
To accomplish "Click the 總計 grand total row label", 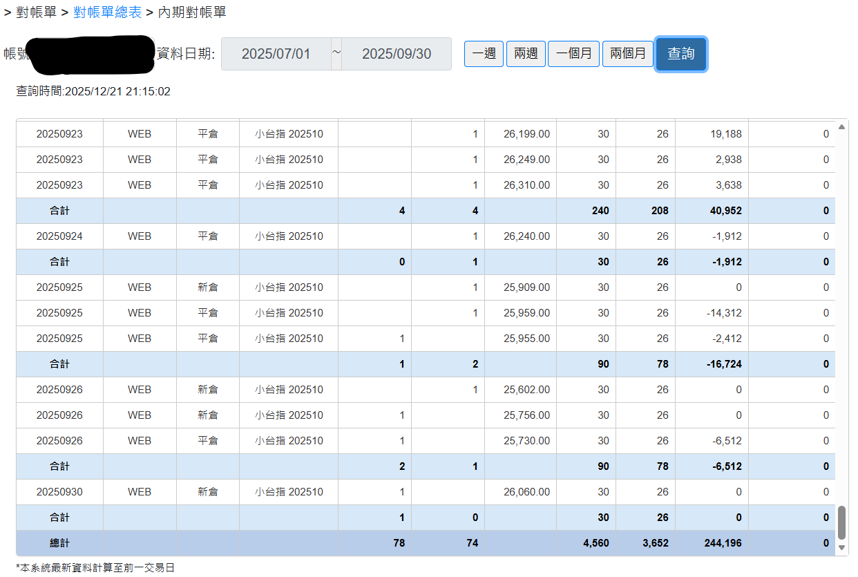I will point(59,543).
